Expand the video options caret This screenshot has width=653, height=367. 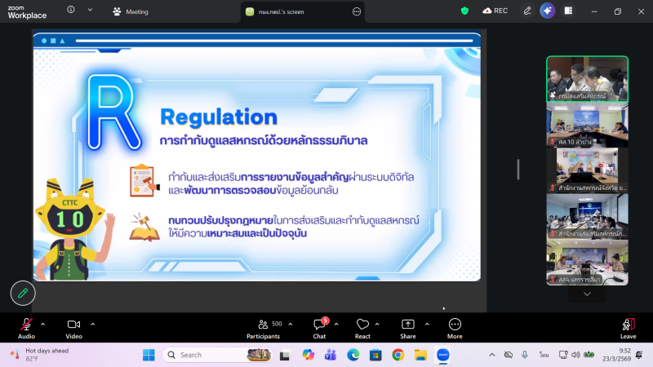(x=92, y=324)
